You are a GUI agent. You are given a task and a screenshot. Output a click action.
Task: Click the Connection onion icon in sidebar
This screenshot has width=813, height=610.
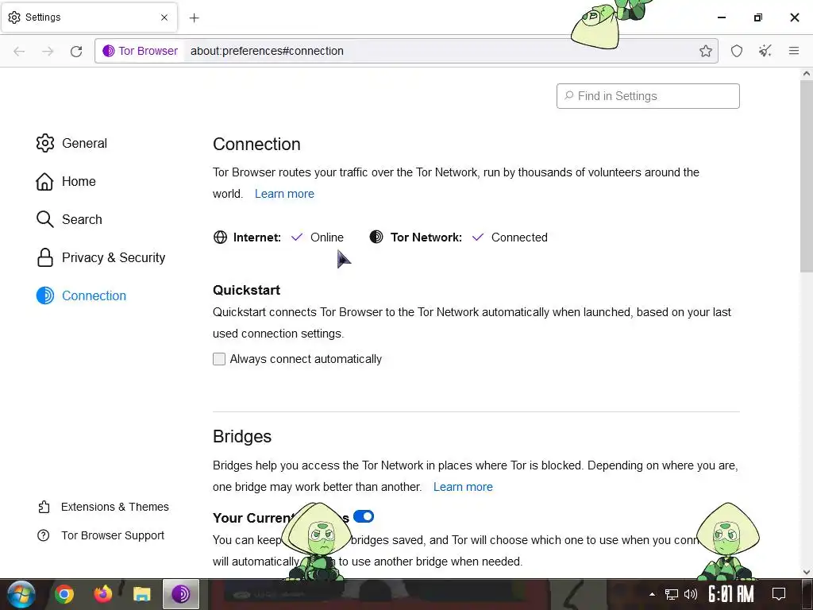(45, 295)
